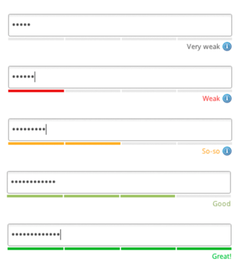Focus the password field rated So-so
Viewport: 241px width, 267px height.
120,130
